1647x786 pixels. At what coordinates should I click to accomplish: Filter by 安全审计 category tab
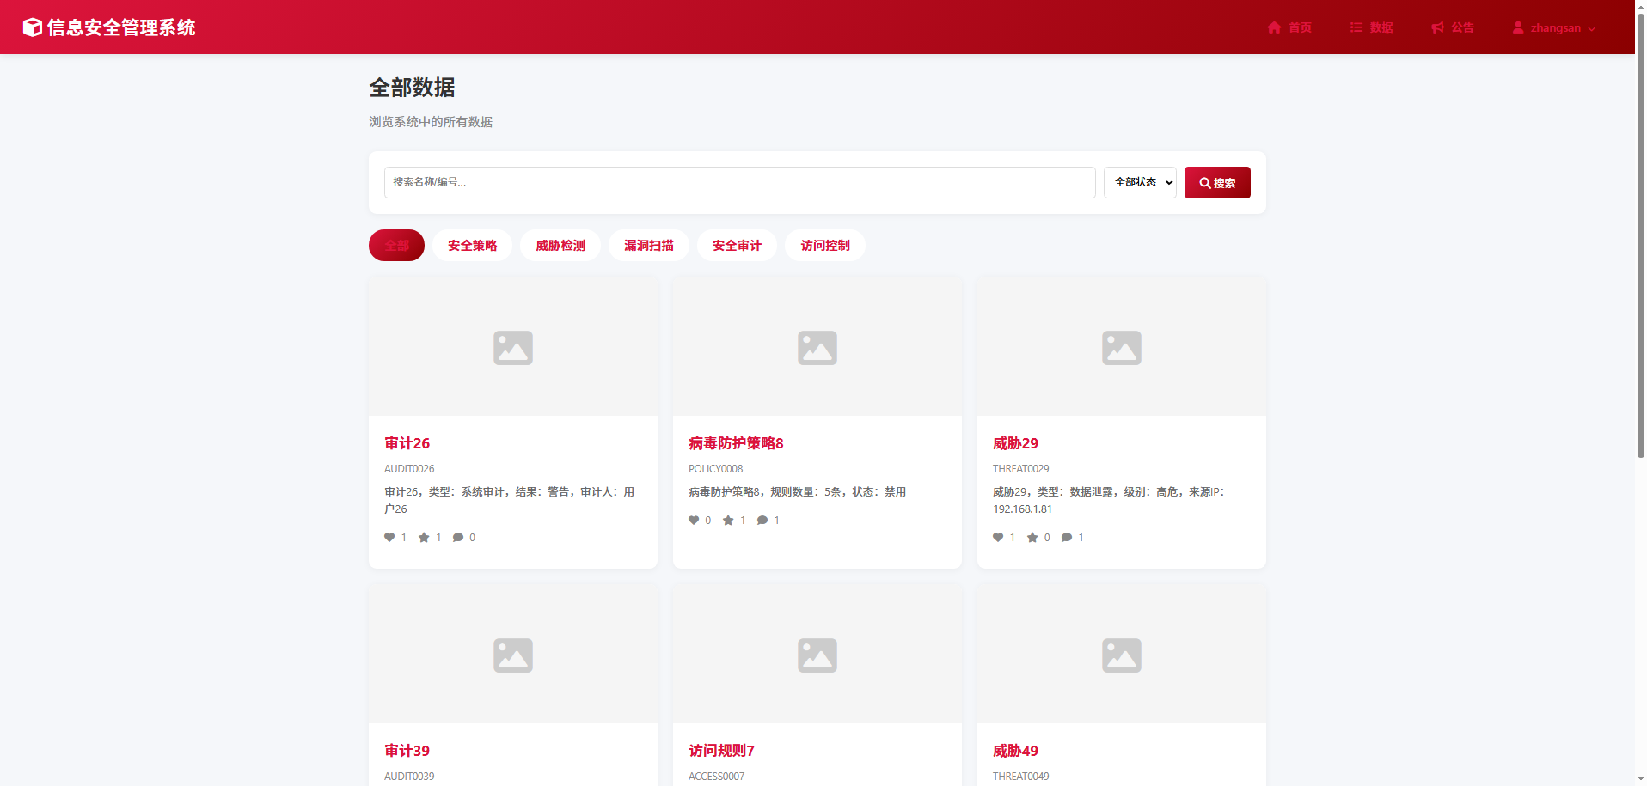tap(737, 246)
